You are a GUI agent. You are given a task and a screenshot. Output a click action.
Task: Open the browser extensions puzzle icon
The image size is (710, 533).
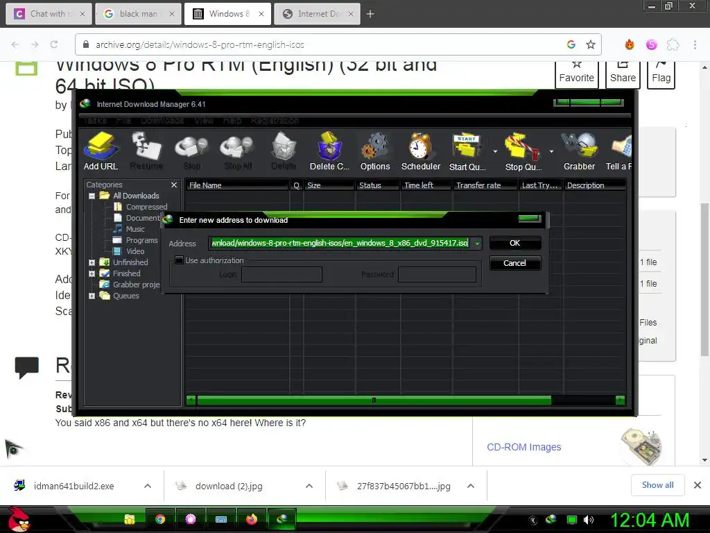coord(673,44)
